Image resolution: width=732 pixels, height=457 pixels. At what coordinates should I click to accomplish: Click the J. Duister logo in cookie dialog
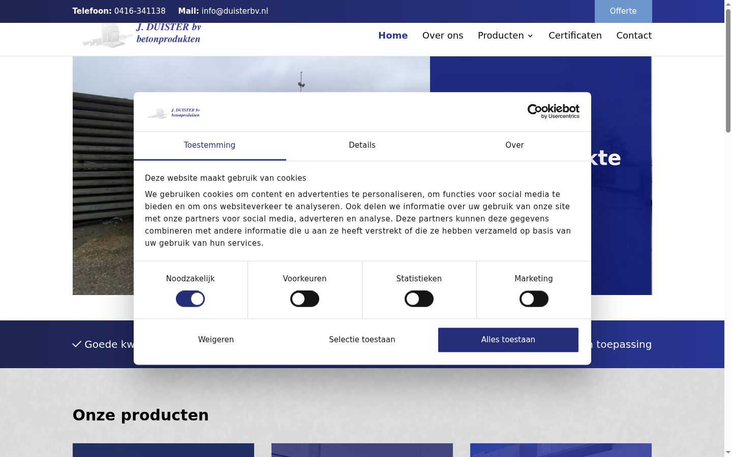pyautogui.click(x=174, y=113)
